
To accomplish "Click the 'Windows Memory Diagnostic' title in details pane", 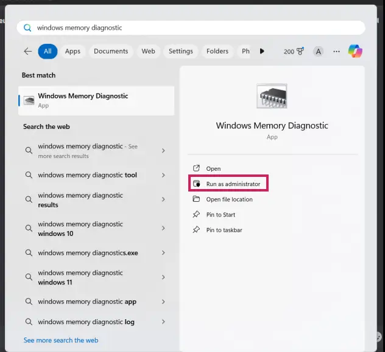I will pos(272,125).
